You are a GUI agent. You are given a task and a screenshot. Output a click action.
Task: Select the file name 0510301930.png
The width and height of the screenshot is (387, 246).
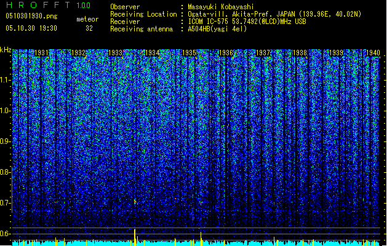point(31,16)
